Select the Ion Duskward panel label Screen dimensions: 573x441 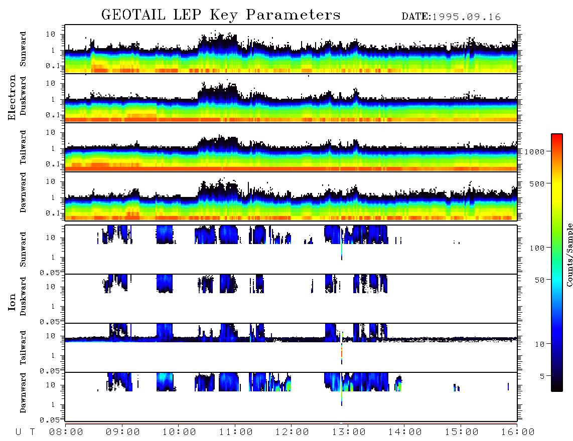click(x=23, y=296)
